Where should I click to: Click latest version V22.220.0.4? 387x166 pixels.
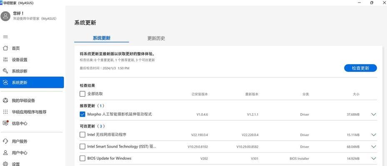(x=250, y=135)
